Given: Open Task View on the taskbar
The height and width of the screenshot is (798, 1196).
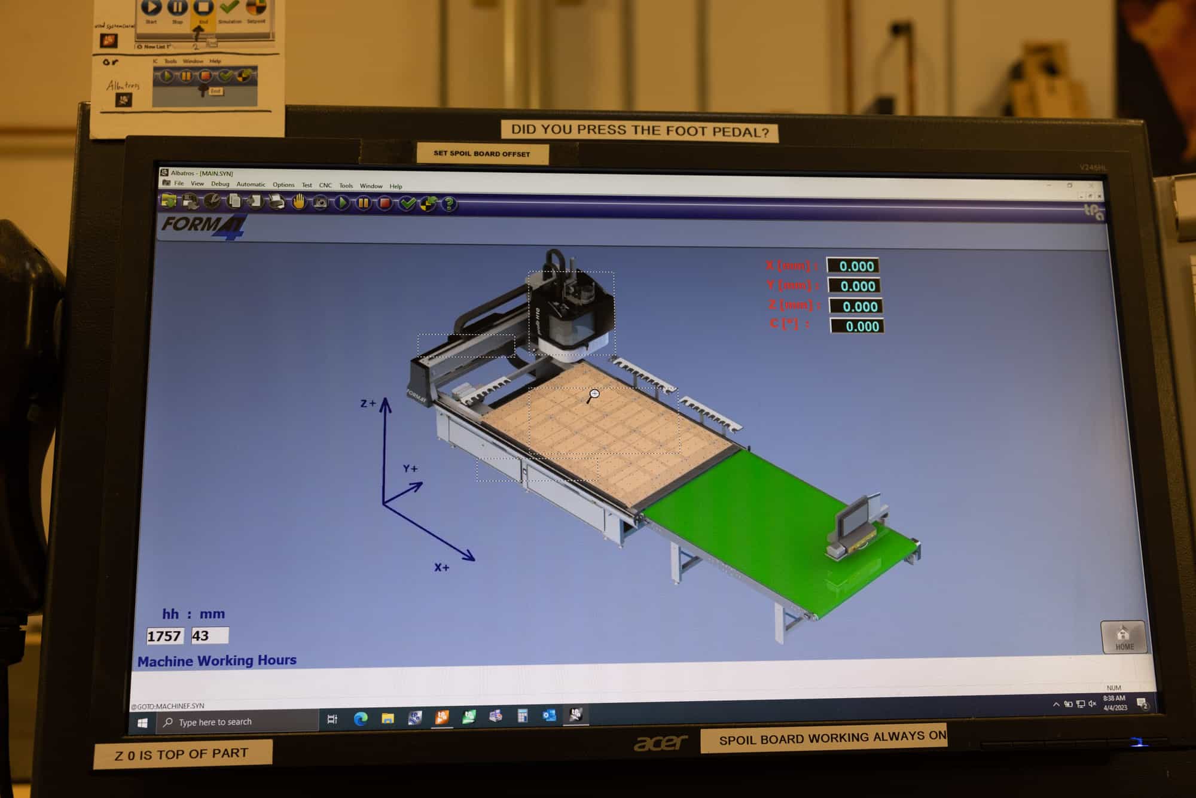Looking at the screenshot, I should 332,719.
